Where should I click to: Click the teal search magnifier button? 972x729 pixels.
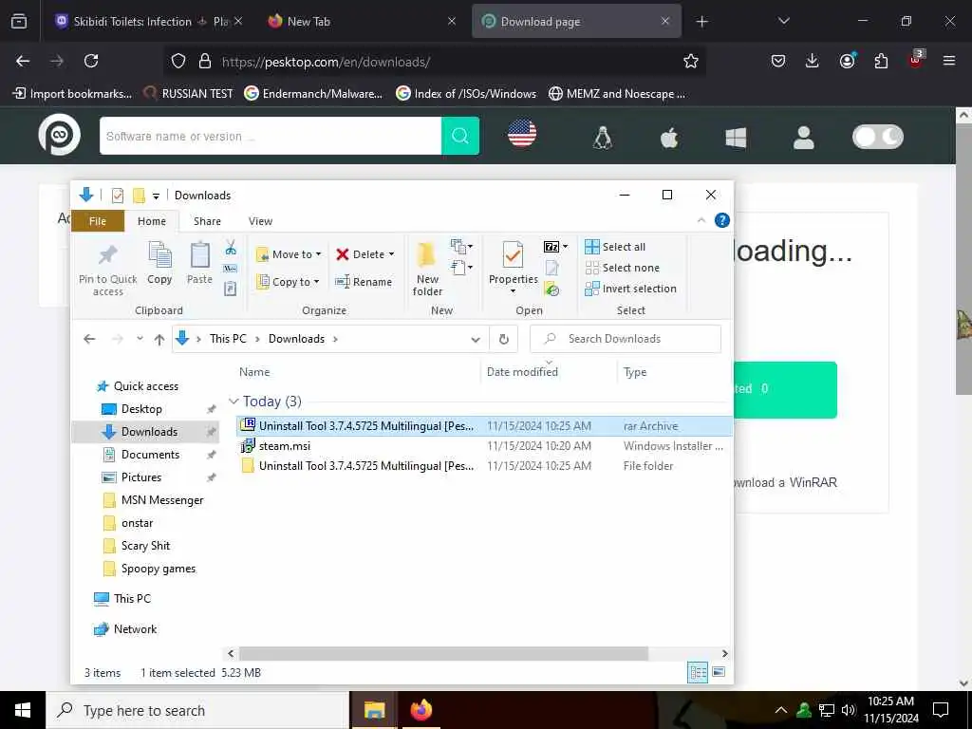[460, 136]
